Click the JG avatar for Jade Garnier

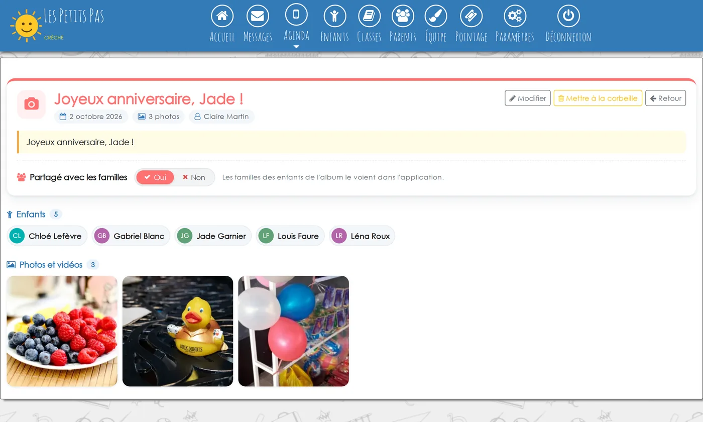coord(185,236)
